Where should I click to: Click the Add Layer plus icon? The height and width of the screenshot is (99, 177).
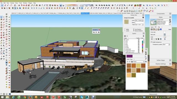click(x=125, y=36)
